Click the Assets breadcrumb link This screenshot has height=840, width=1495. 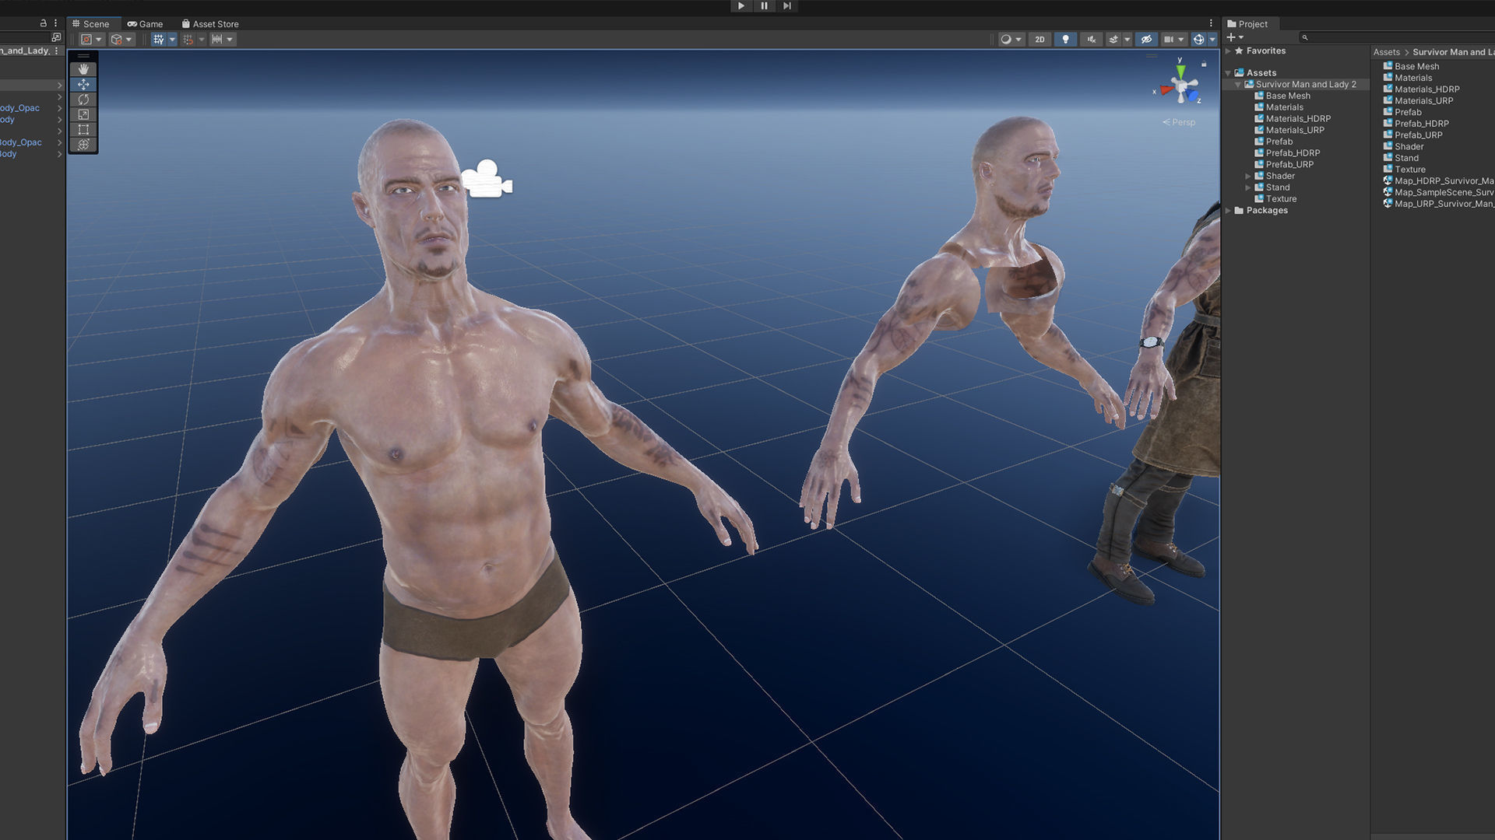coord(1386,52)
